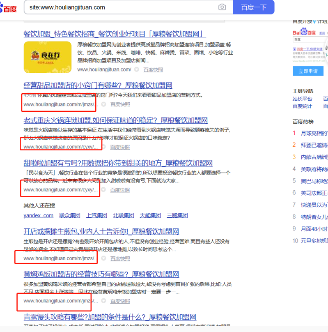
Task: Open the 经营甜品加盟店的小窍门 result title
Action: (98, 85)
